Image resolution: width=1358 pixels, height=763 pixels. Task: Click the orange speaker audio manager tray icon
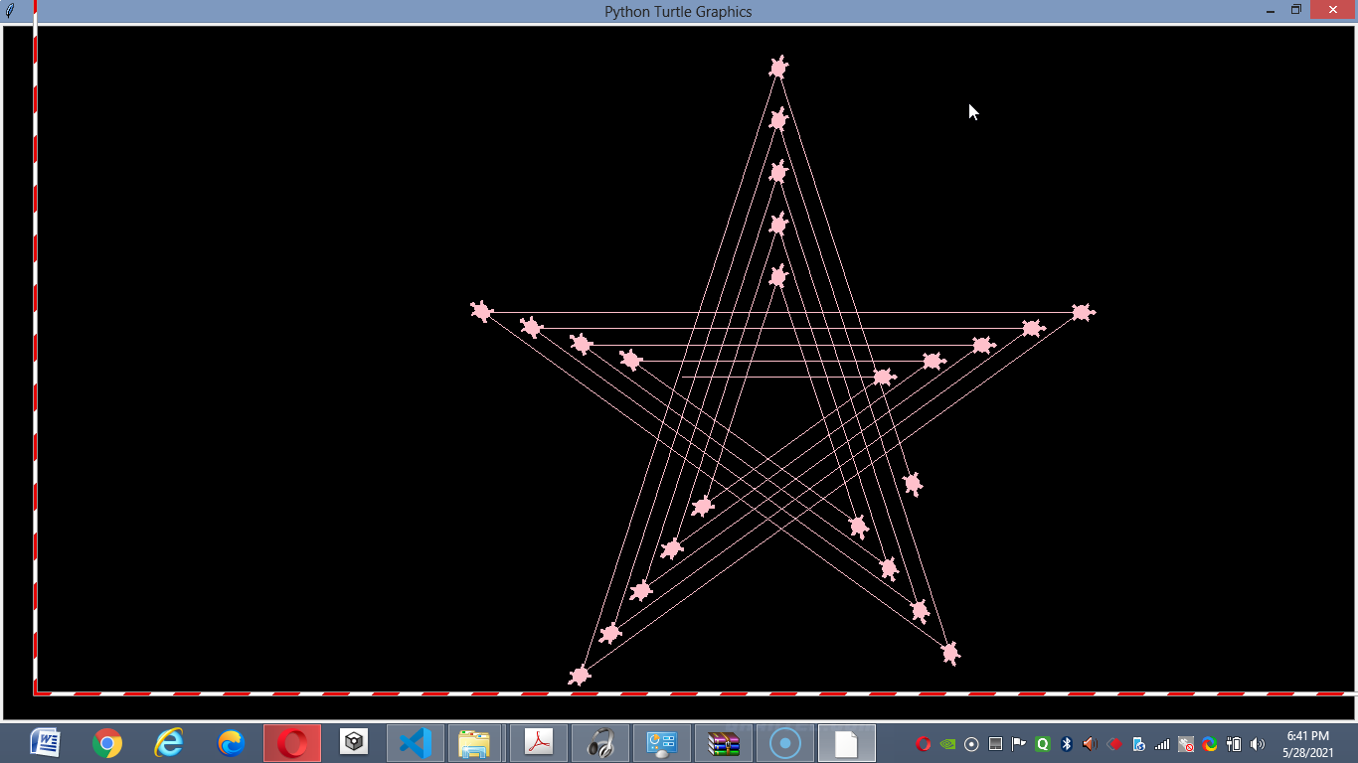1091,744
